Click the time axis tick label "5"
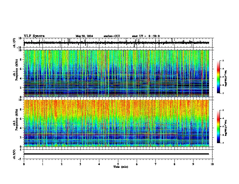 [x=118, y=164]
